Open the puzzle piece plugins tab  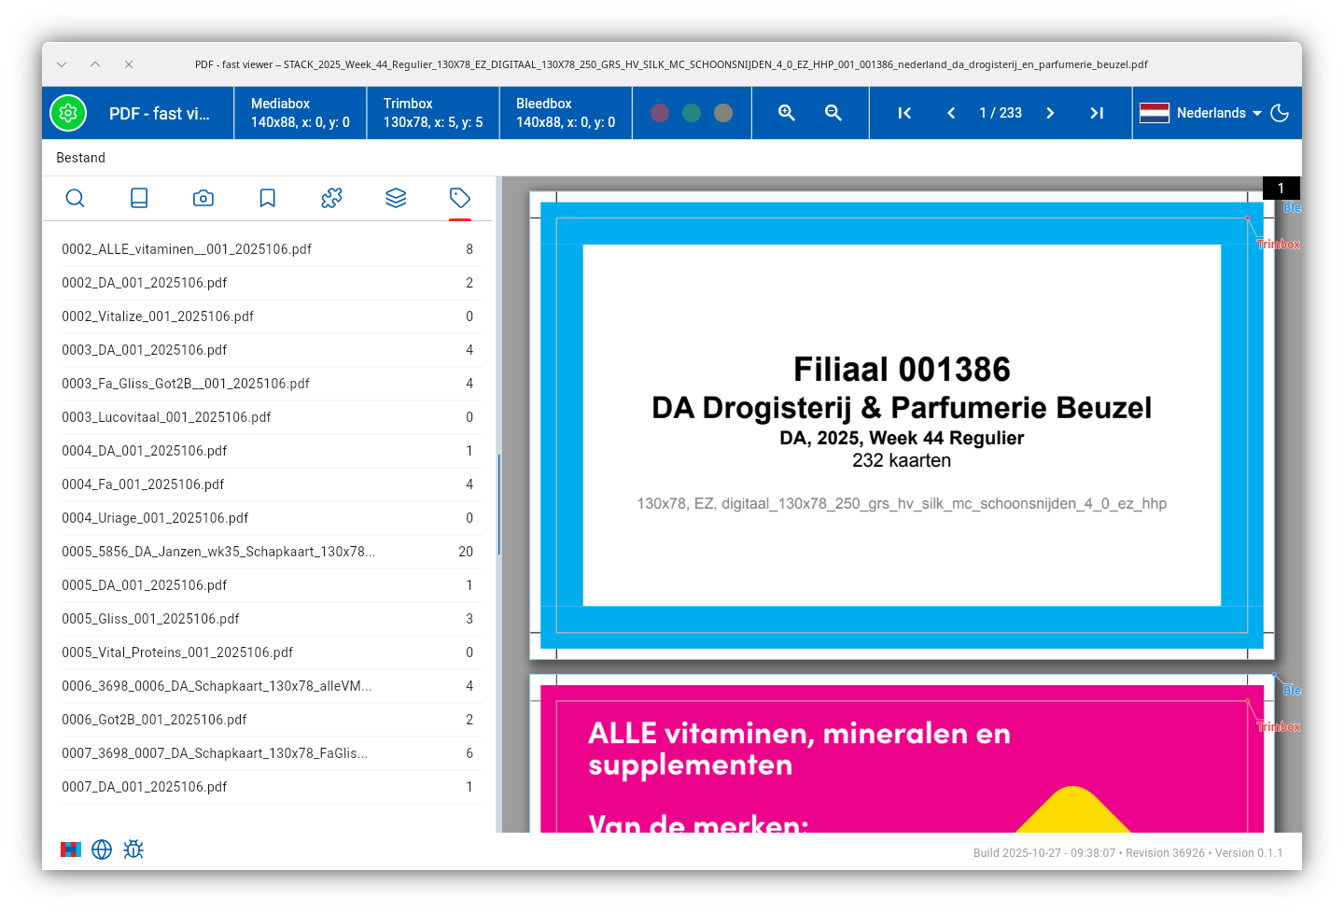(331, 198)
